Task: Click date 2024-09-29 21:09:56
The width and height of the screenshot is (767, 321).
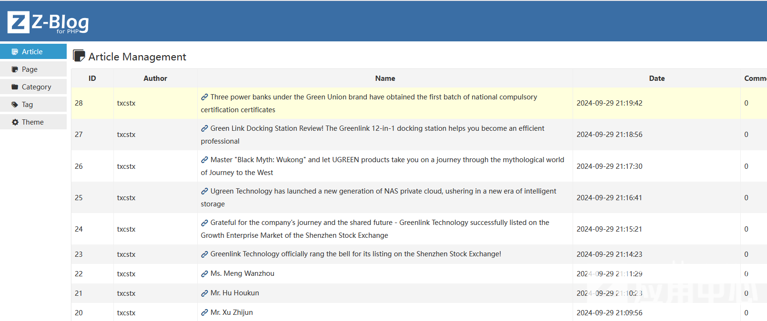Action: point(609,313)
